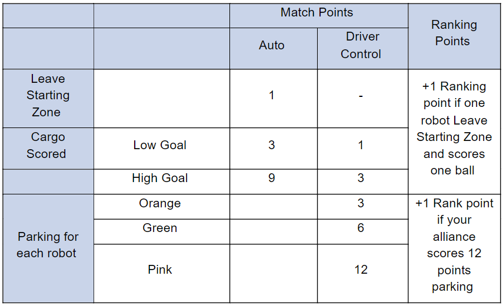
Task: Select the Parking for each robot cell
Action: pos(48,245)
